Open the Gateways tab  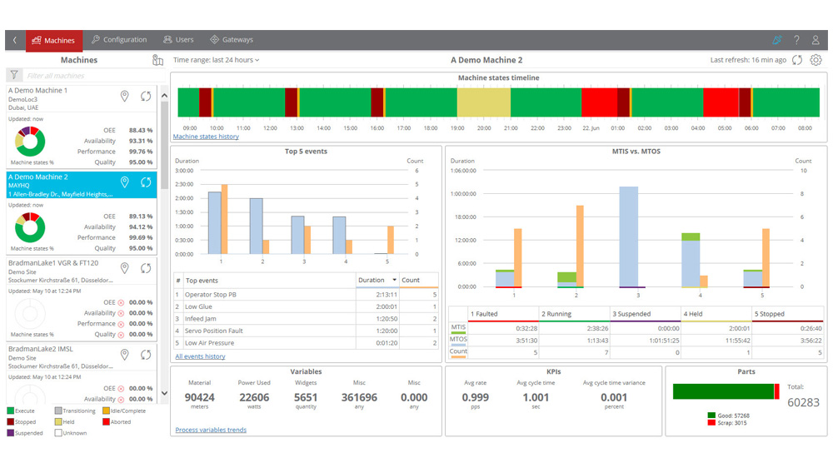click(232, 40)
